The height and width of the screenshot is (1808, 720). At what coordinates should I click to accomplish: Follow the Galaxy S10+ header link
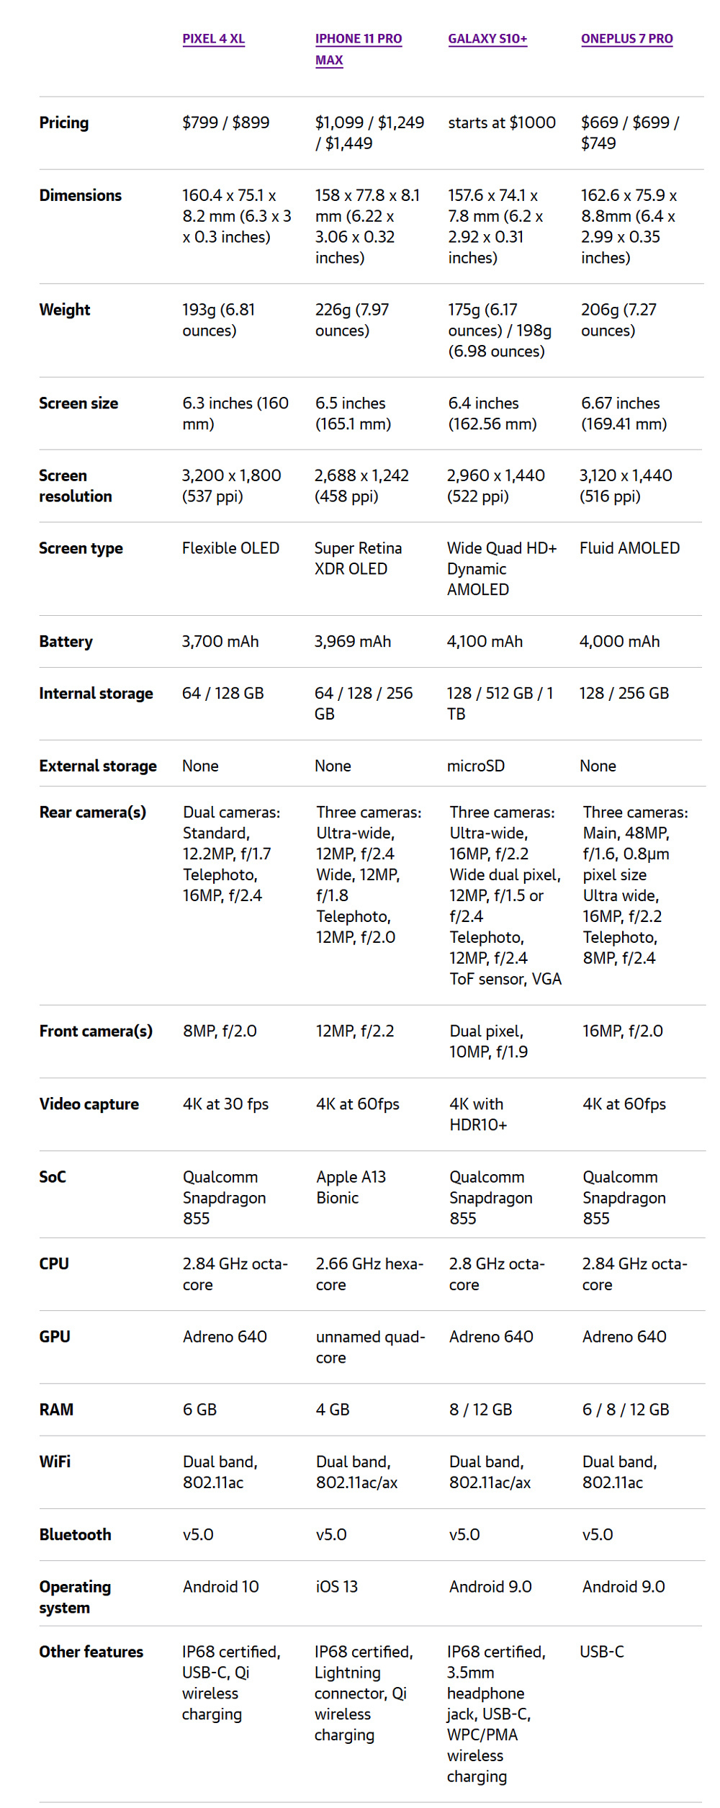point(487,39)
